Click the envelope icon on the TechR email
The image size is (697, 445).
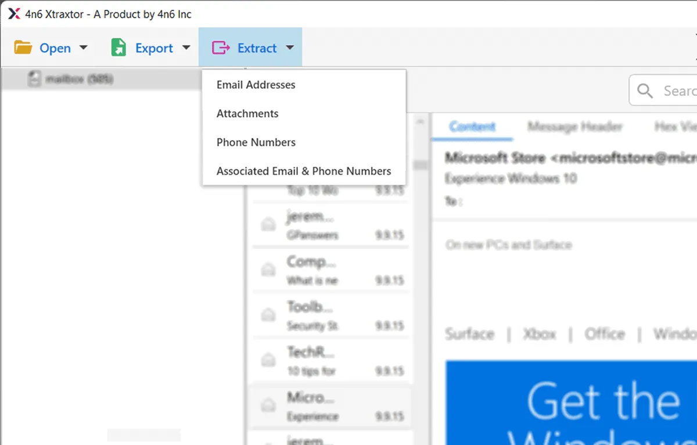click(268, 359)
